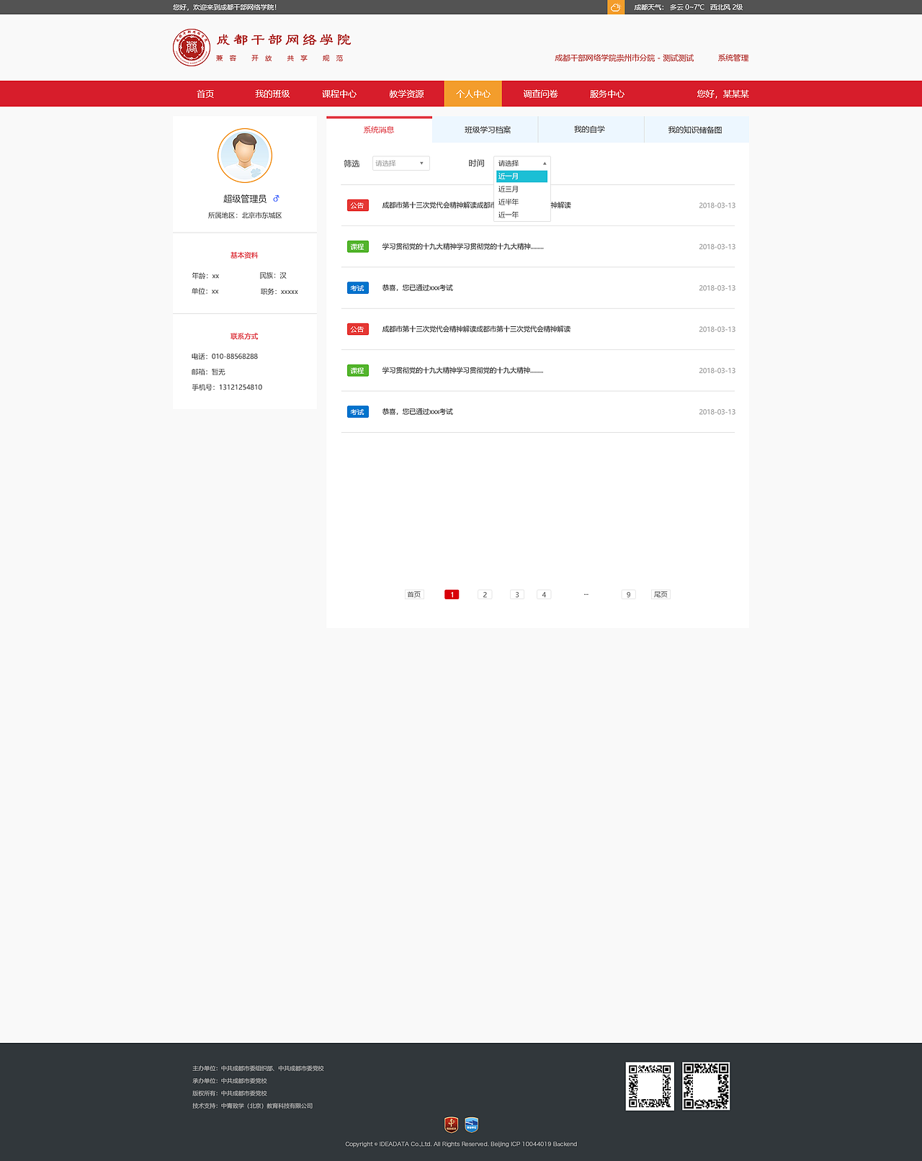Go to page 1 in pagination

tap(452, 595)
